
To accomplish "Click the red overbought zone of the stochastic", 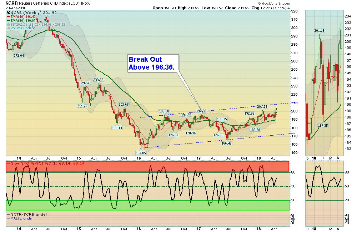I will (147, 166).
